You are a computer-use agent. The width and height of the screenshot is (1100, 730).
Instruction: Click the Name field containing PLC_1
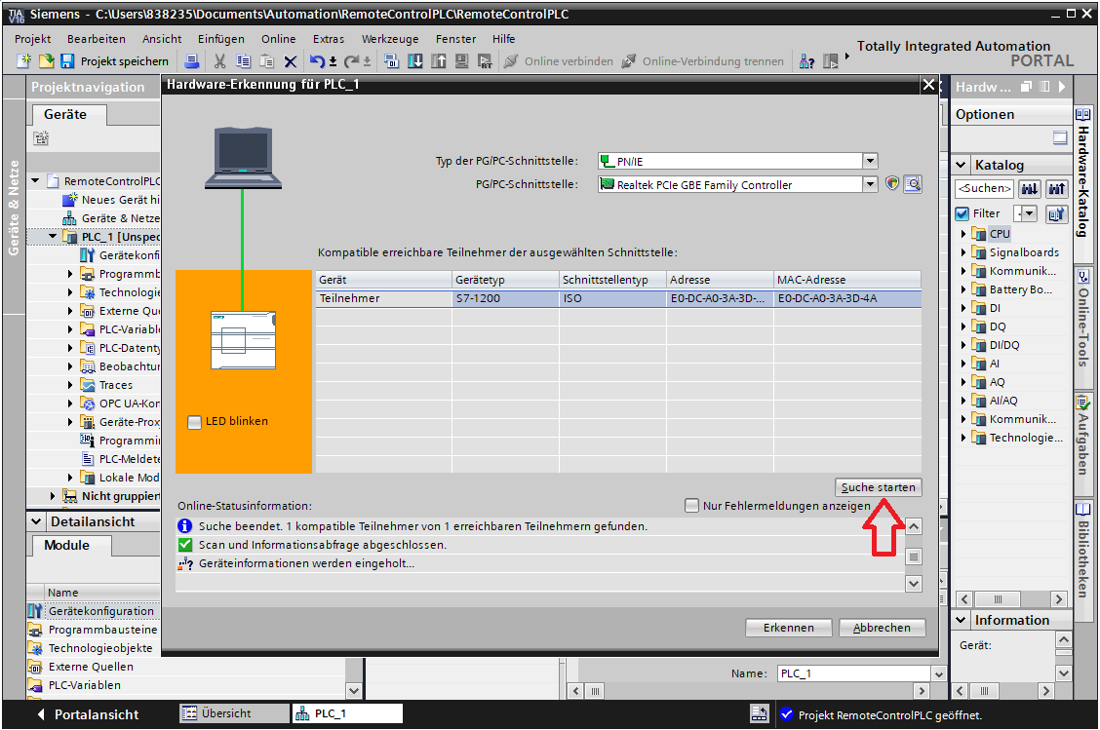853,673
